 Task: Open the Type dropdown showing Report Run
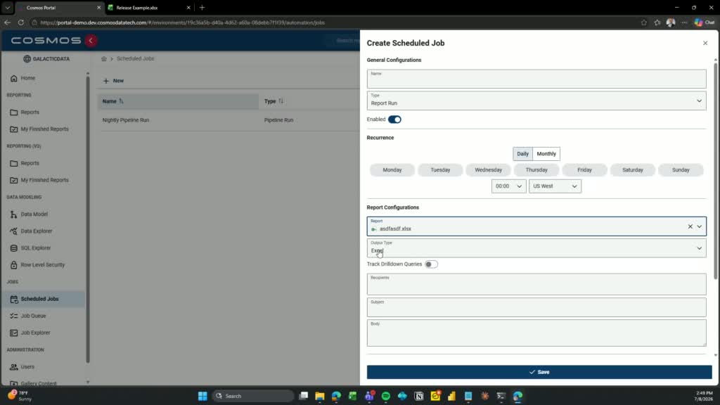coord(536,101)
